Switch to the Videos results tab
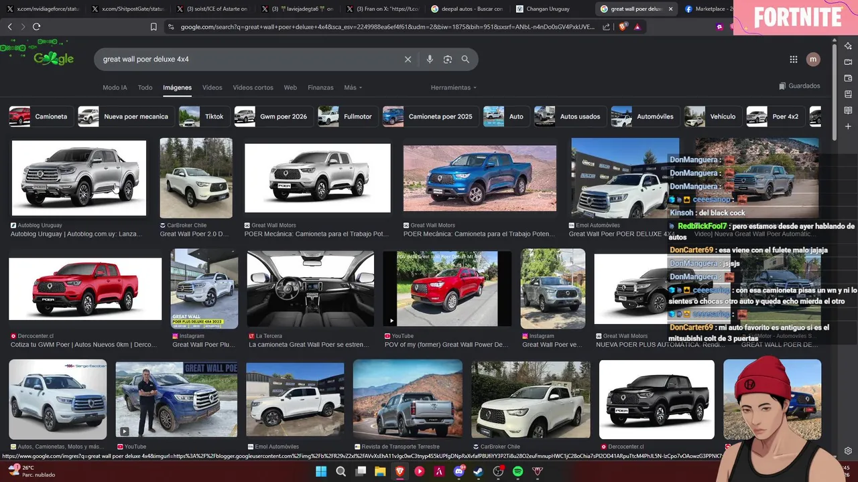 pyautogui.click(x=212, y=88)
